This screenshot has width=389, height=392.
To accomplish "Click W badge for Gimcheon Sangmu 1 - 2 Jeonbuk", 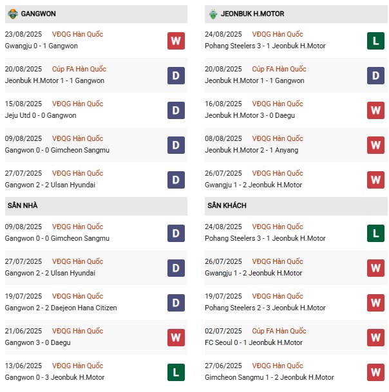I will [x=376, y=372].
